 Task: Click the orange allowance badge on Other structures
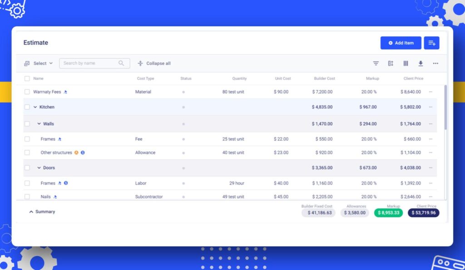[x=76, y=152]
